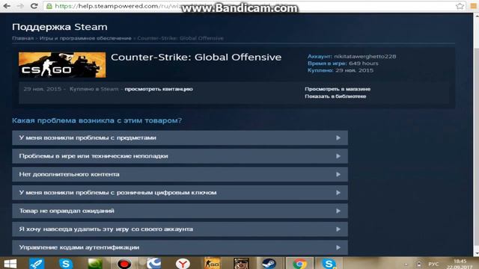Image resolution: width=479 pixels, height=269 pixels.
Task: Open the Chrome hamburger menu
Action: (473, 6)
